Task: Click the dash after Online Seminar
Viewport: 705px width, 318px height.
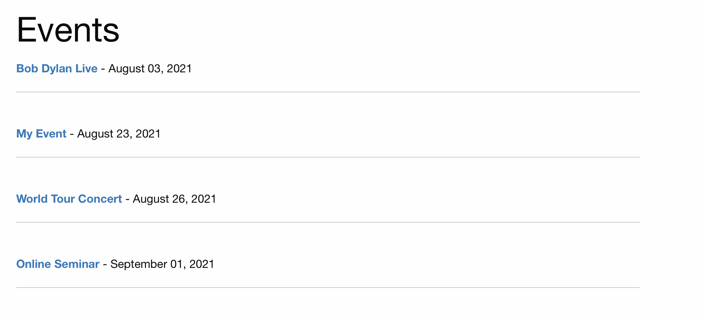Action: [105, 265]
